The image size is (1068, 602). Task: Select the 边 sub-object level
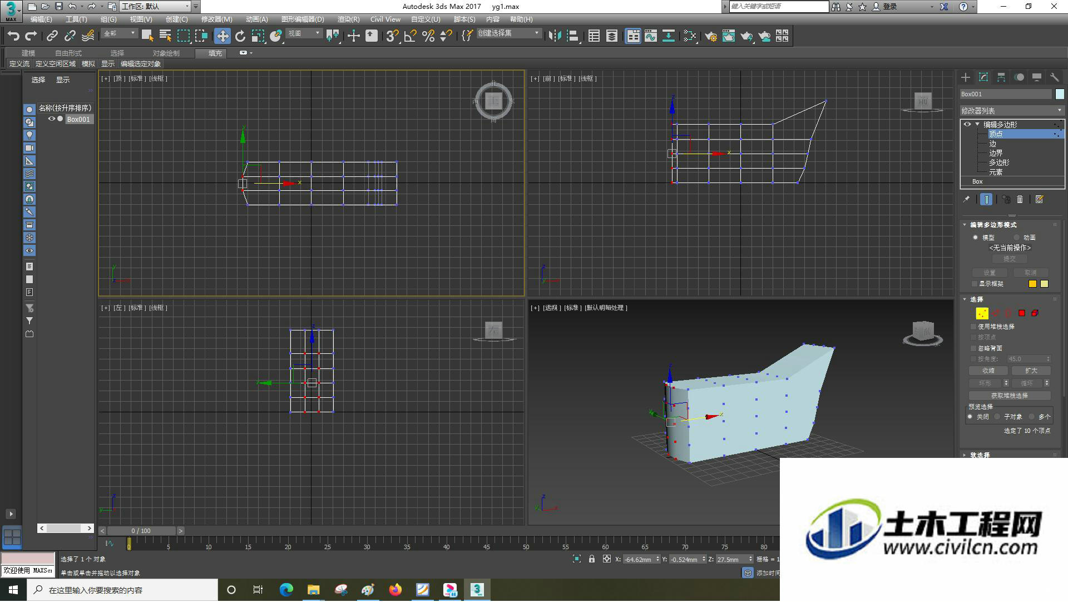point(992,144)
